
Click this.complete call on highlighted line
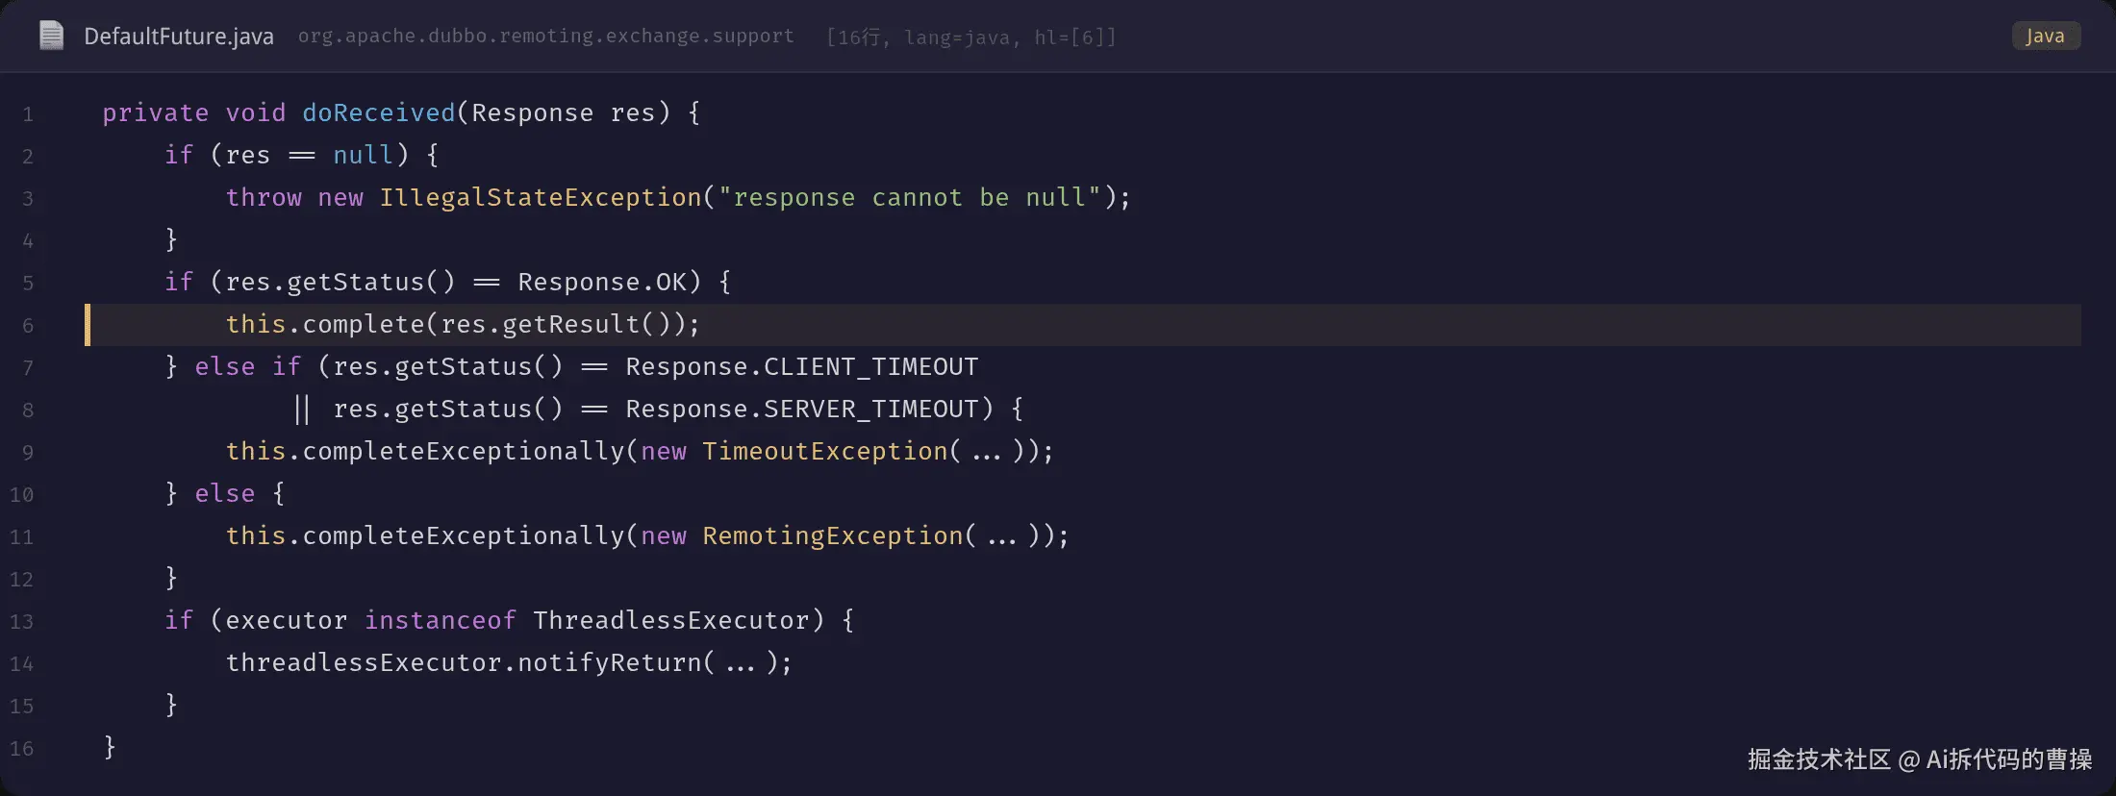tap(325, 324)
